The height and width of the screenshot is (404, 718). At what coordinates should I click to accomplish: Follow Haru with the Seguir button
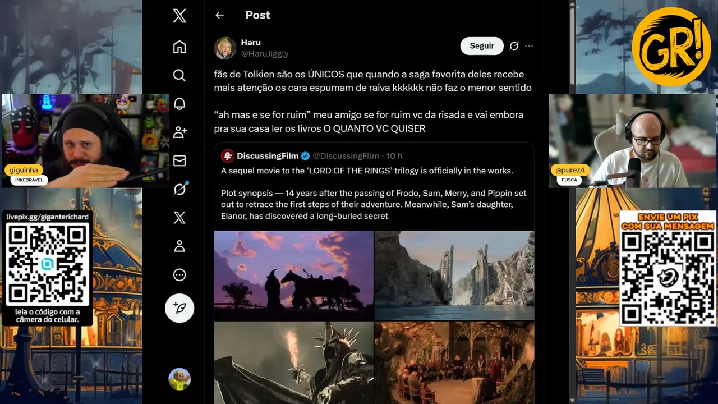tap(482, 46)
